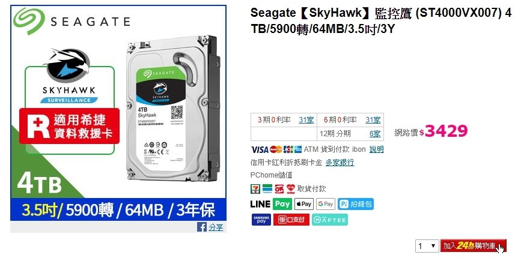Screen dimensions: 518x258
Task: Click the VISA card logo
Action: 260,150
